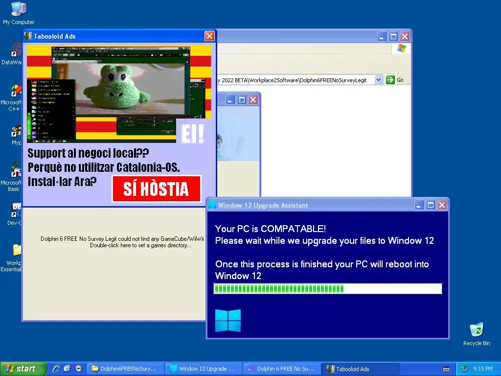Click 'Once this process is finished' message text
The width and height of the screenshot is (501, 376).
(x=322, y=270)
